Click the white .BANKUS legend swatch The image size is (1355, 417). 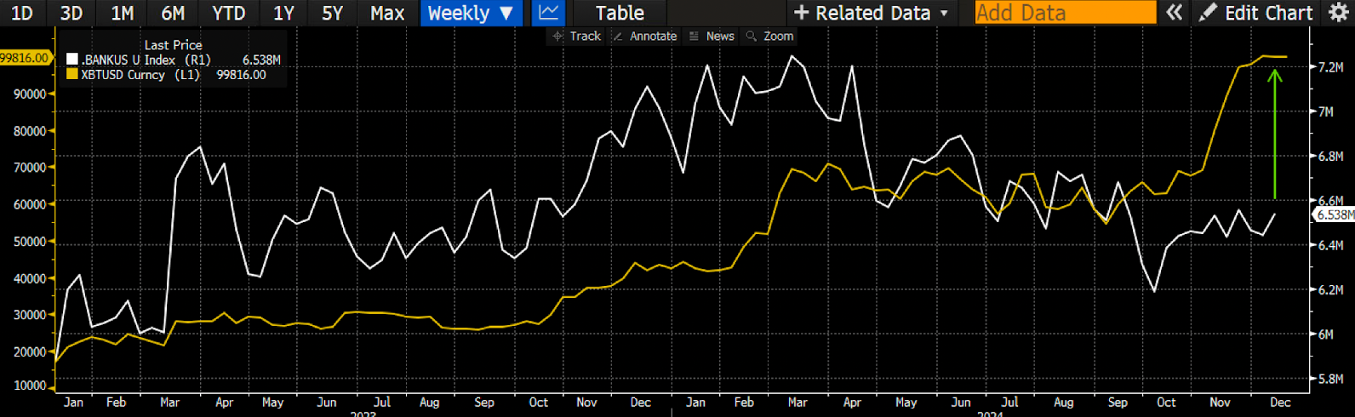(x=72, y=60)
